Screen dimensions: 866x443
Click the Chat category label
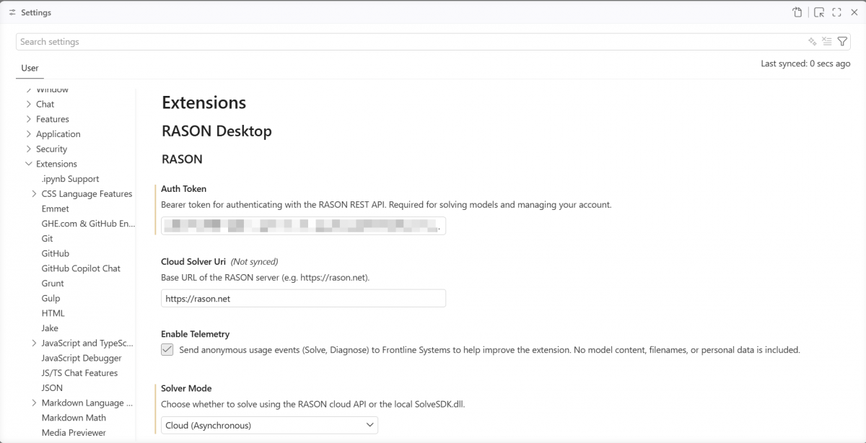click(45, 104)
